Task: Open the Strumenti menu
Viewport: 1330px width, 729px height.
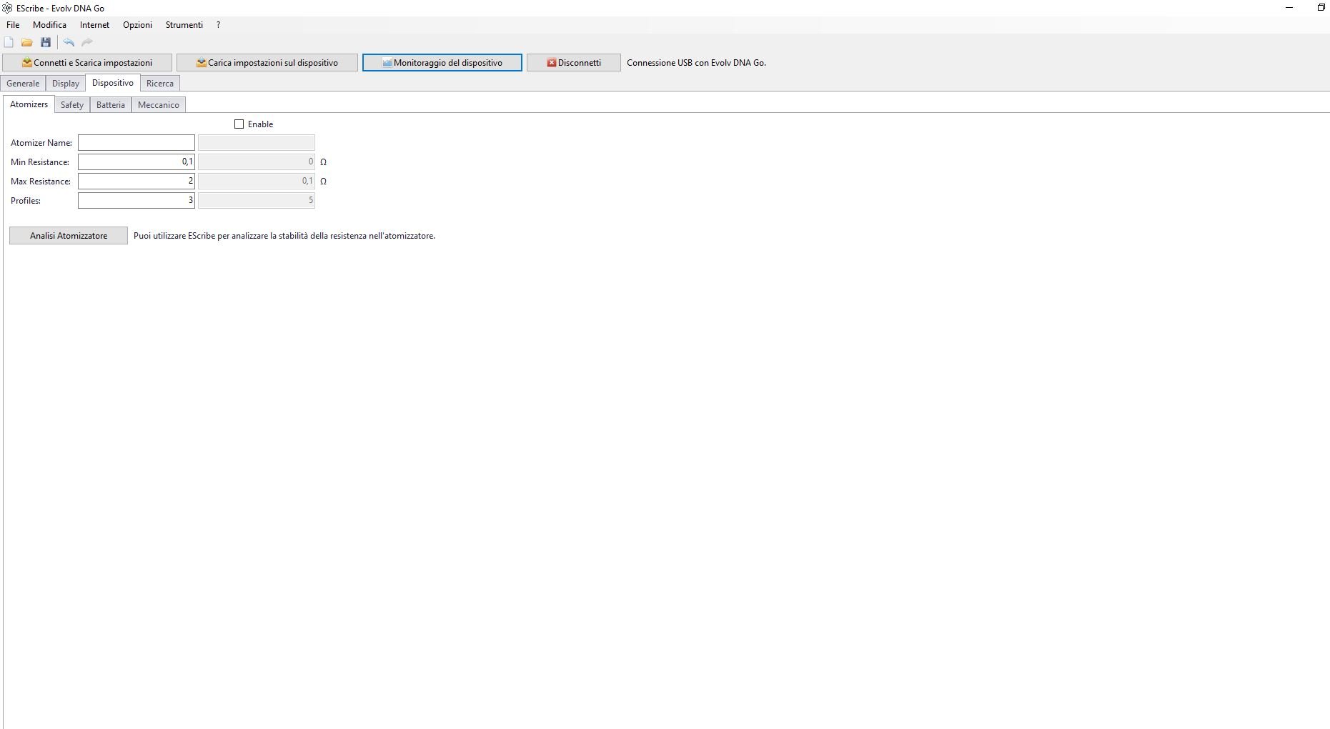Action: (x=184, y=25)
